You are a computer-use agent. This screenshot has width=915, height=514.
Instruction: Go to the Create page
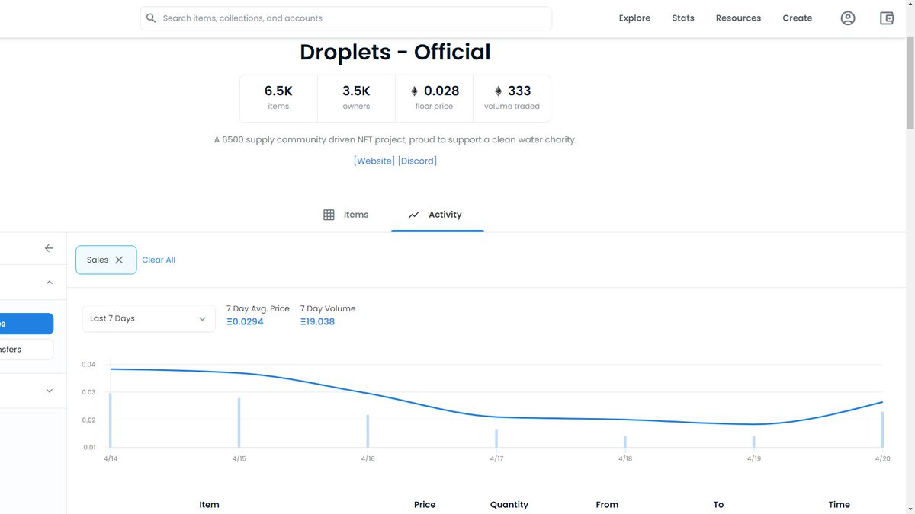point(798,18)
